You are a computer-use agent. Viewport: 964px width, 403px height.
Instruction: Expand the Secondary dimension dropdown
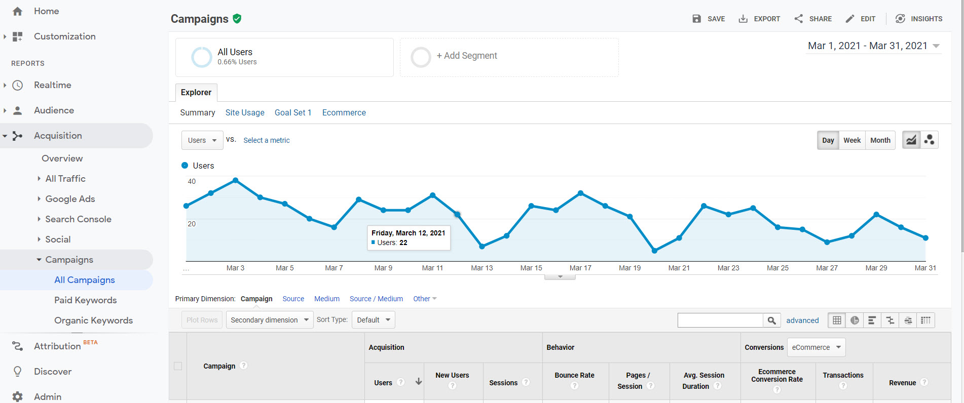[270, 320]
